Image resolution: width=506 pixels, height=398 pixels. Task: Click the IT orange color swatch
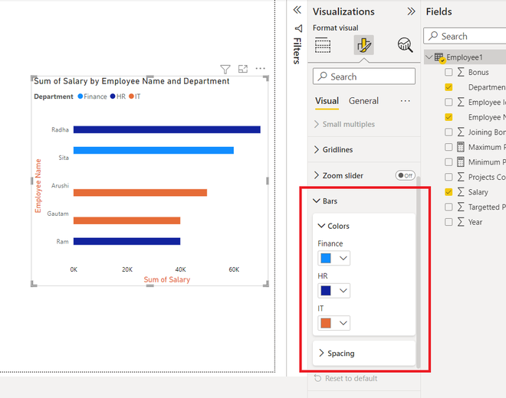click(326, 323)
